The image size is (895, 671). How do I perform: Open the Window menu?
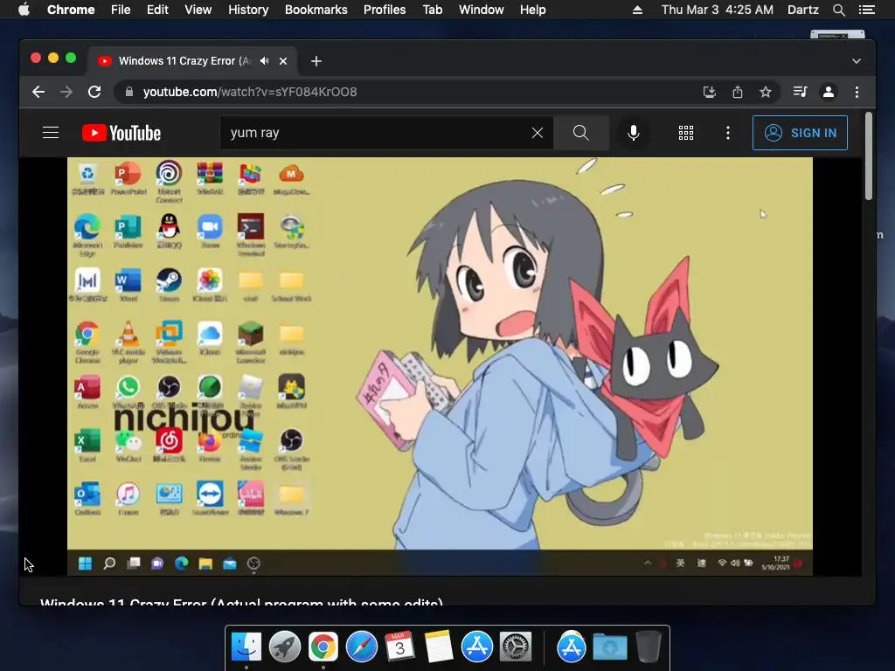tap(482, 10)
